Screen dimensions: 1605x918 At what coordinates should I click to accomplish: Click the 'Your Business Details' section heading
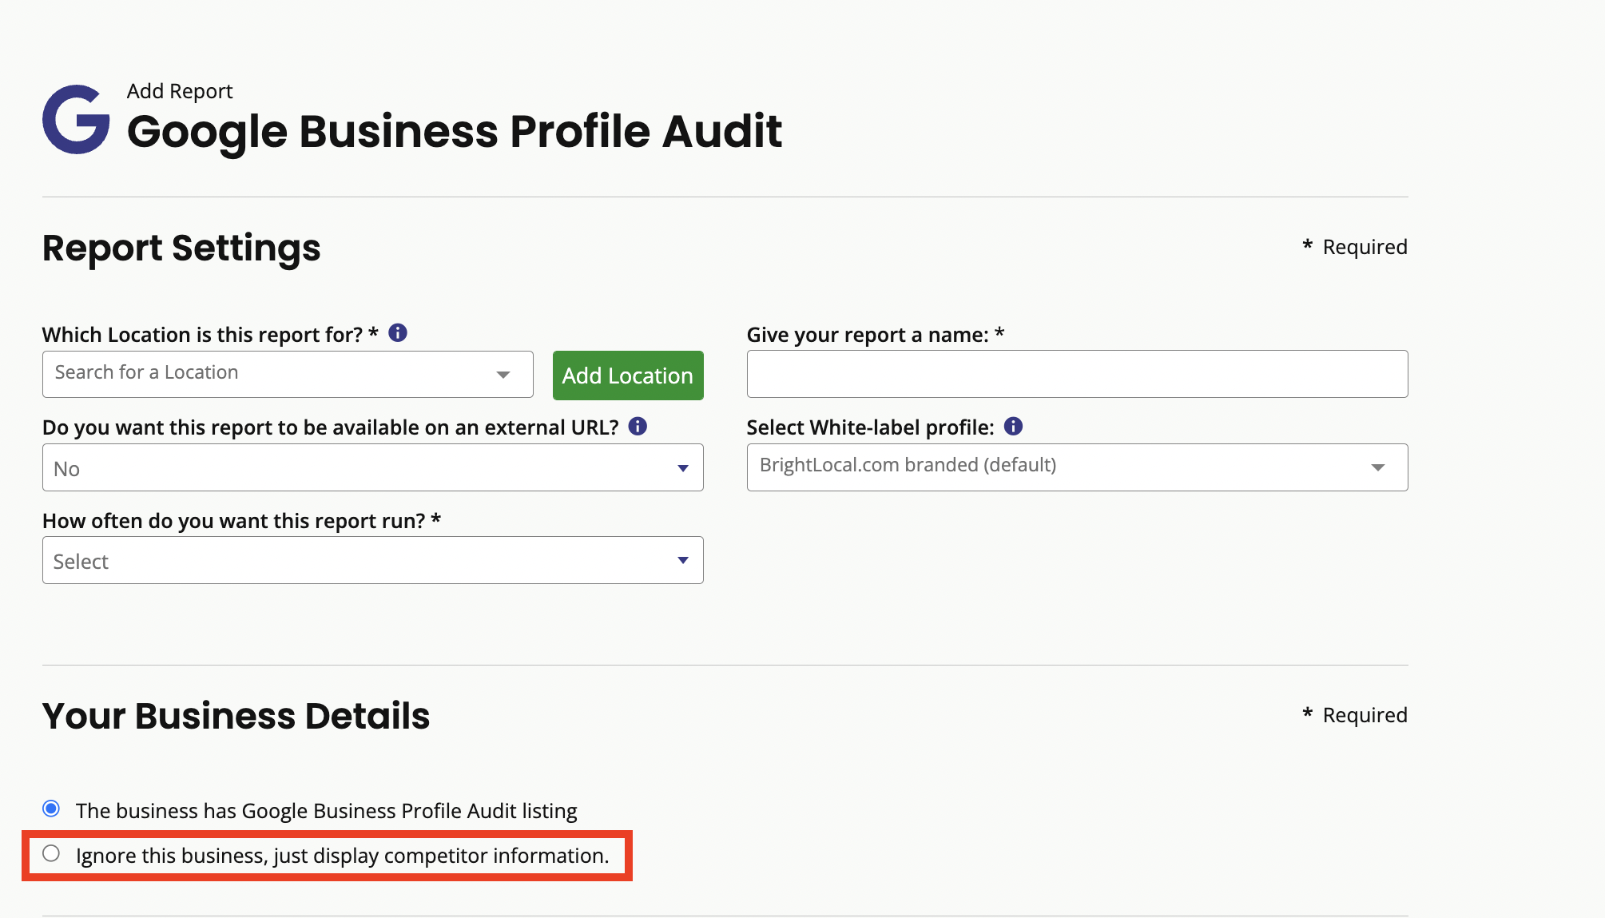tap(236, 716)
